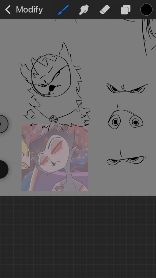Select the Brush tool
This screenshot has width=156, height=278.
(x=63, y=10)
